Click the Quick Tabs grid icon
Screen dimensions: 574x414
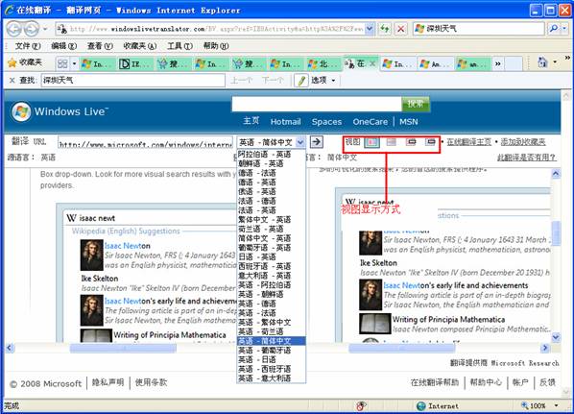(x=62, y=63)
